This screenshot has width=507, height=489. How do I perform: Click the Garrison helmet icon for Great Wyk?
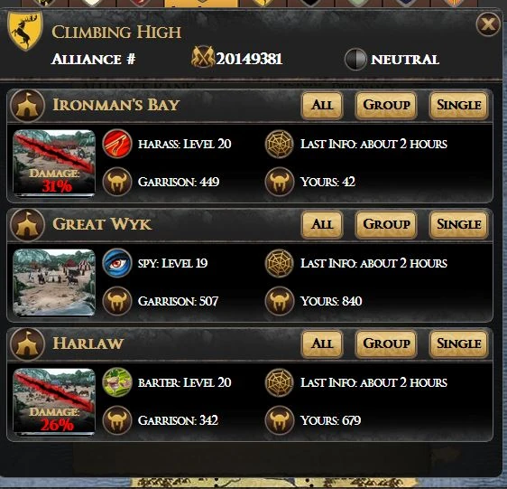pyautogui.click(x=117, y=301)
